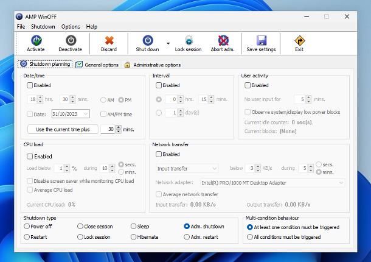Click the Lock session padlock icon
This screenshot has height=262, width=371.
[189, 41]
